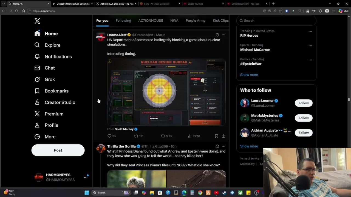Open the YouTube icon in the taskbar
The image size is (351, 197).
click(216, 193)
